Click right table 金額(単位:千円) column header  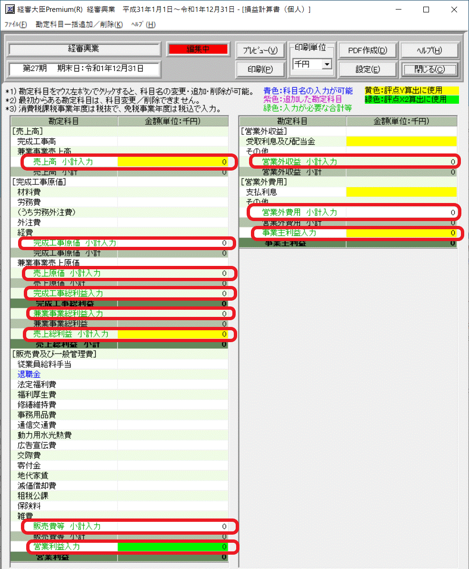[401, 121]
